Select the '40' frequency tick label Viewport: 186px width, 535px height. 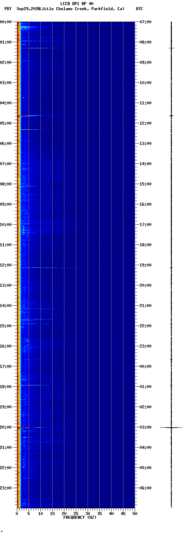tap(111, 514)
